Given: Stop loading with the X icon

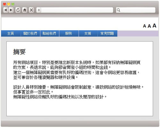Looking at the screenshot, I should point(31,10).
